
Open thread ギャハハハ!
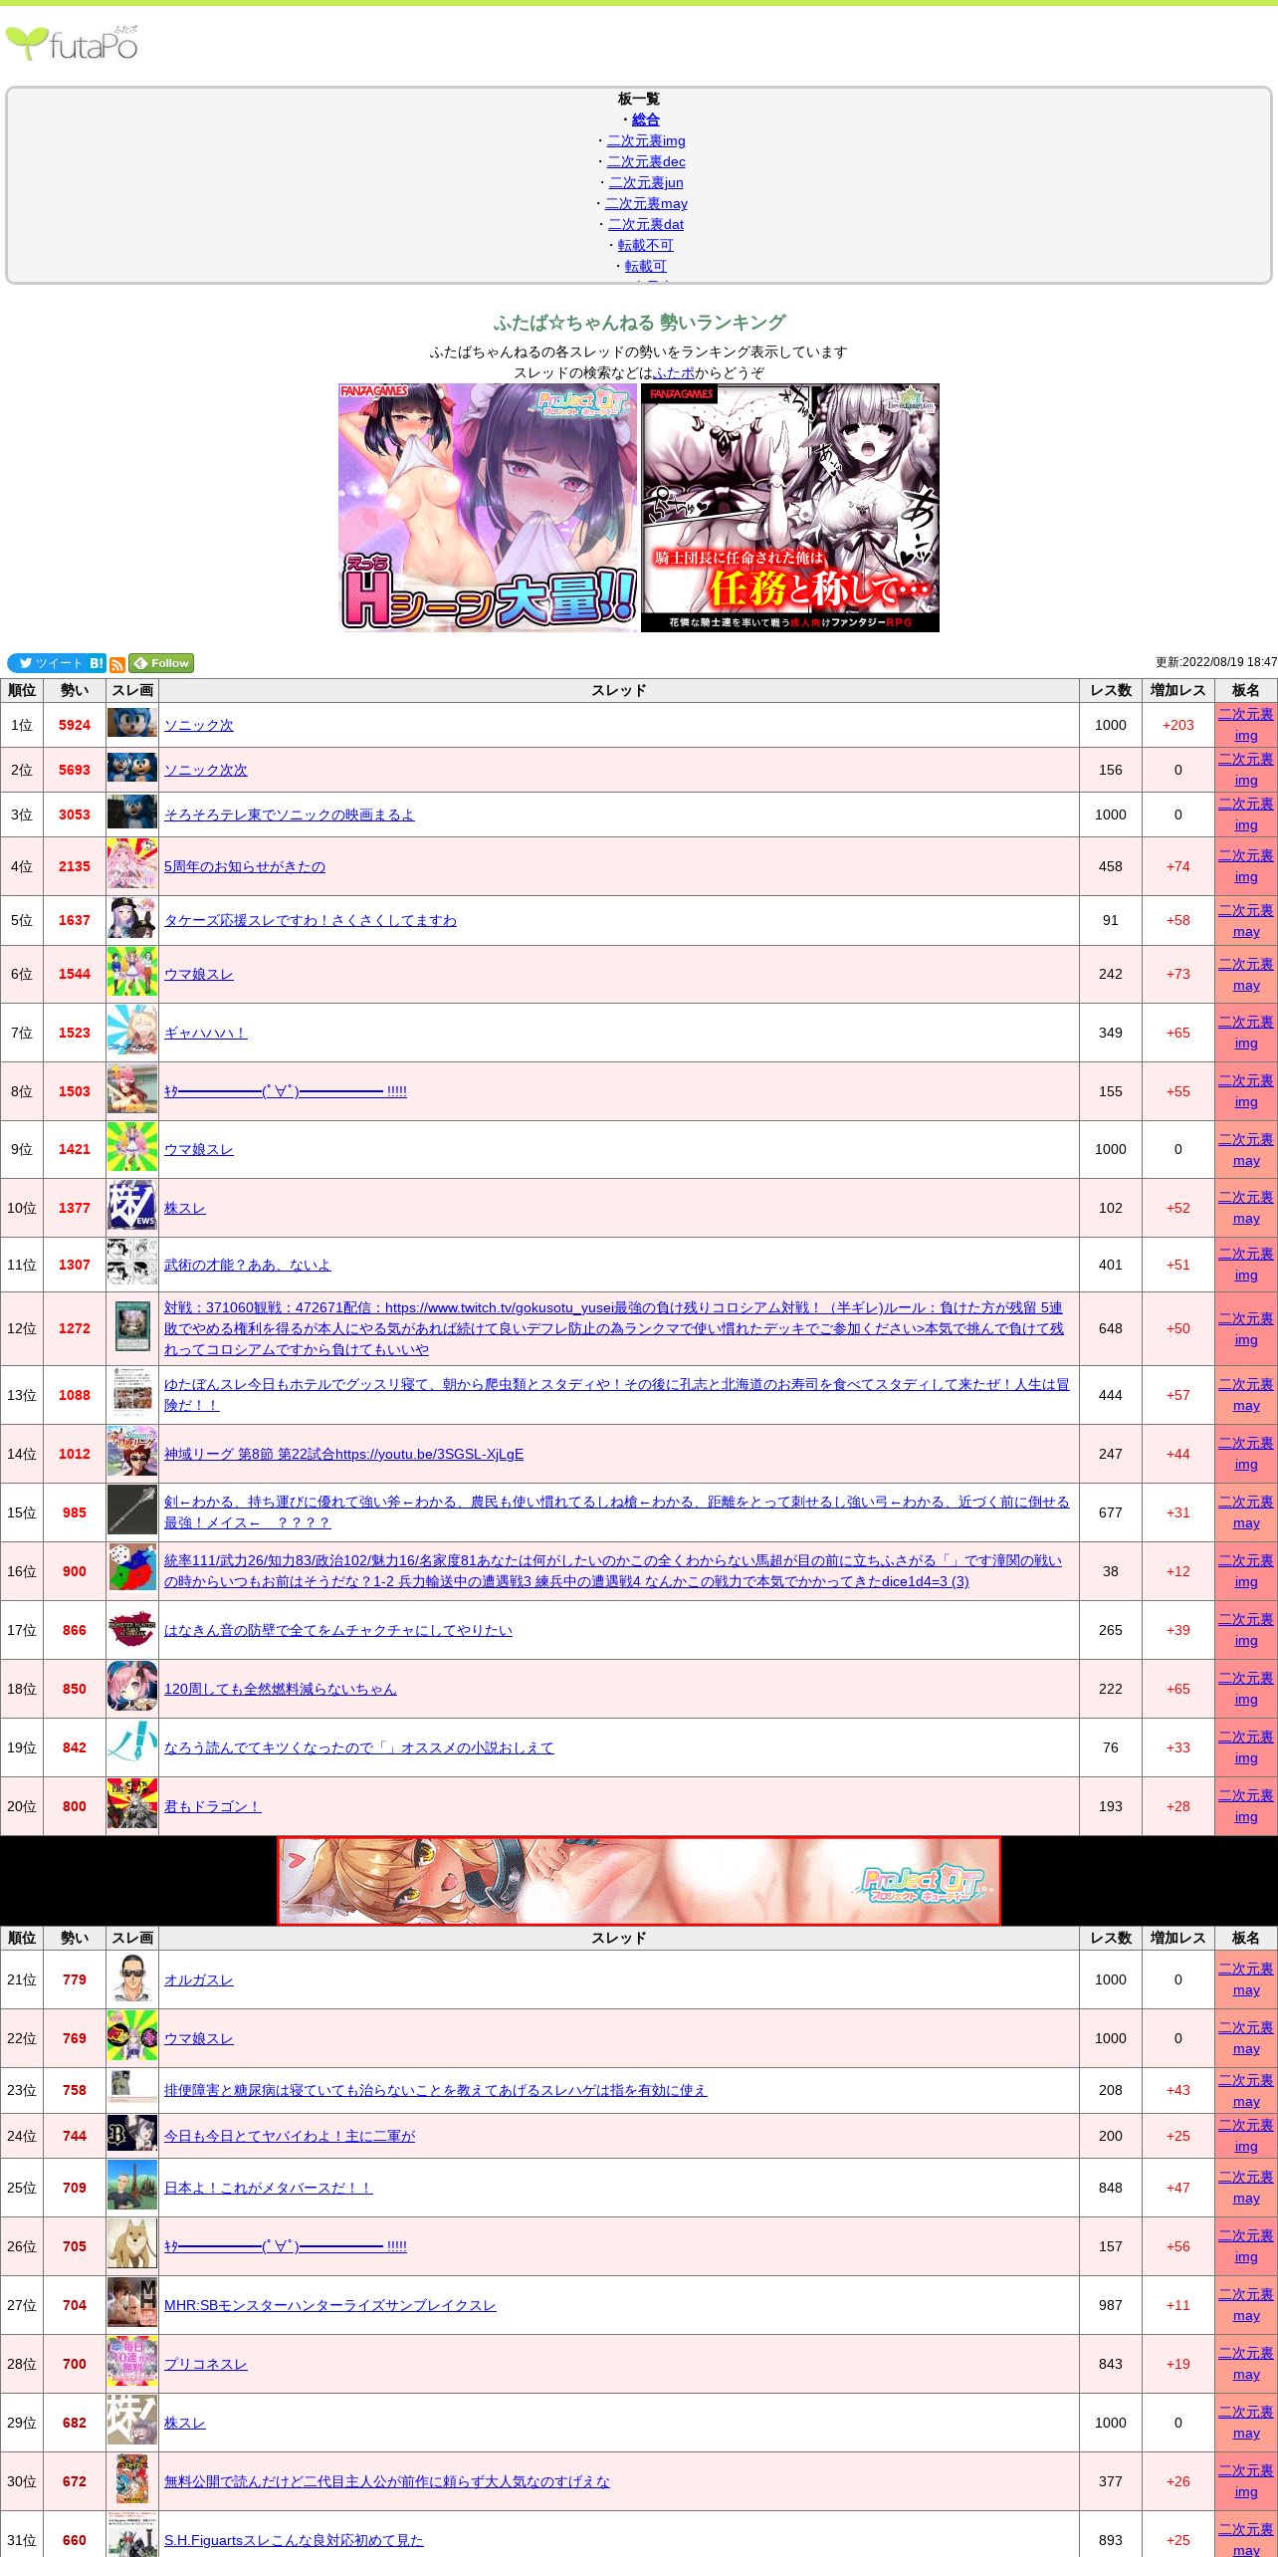(205, 1033)
